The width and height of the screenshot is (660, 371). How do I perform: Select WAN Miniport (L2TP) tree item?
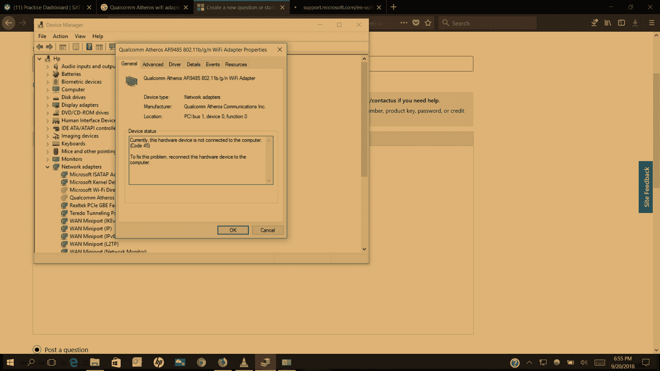coord(94,244)
